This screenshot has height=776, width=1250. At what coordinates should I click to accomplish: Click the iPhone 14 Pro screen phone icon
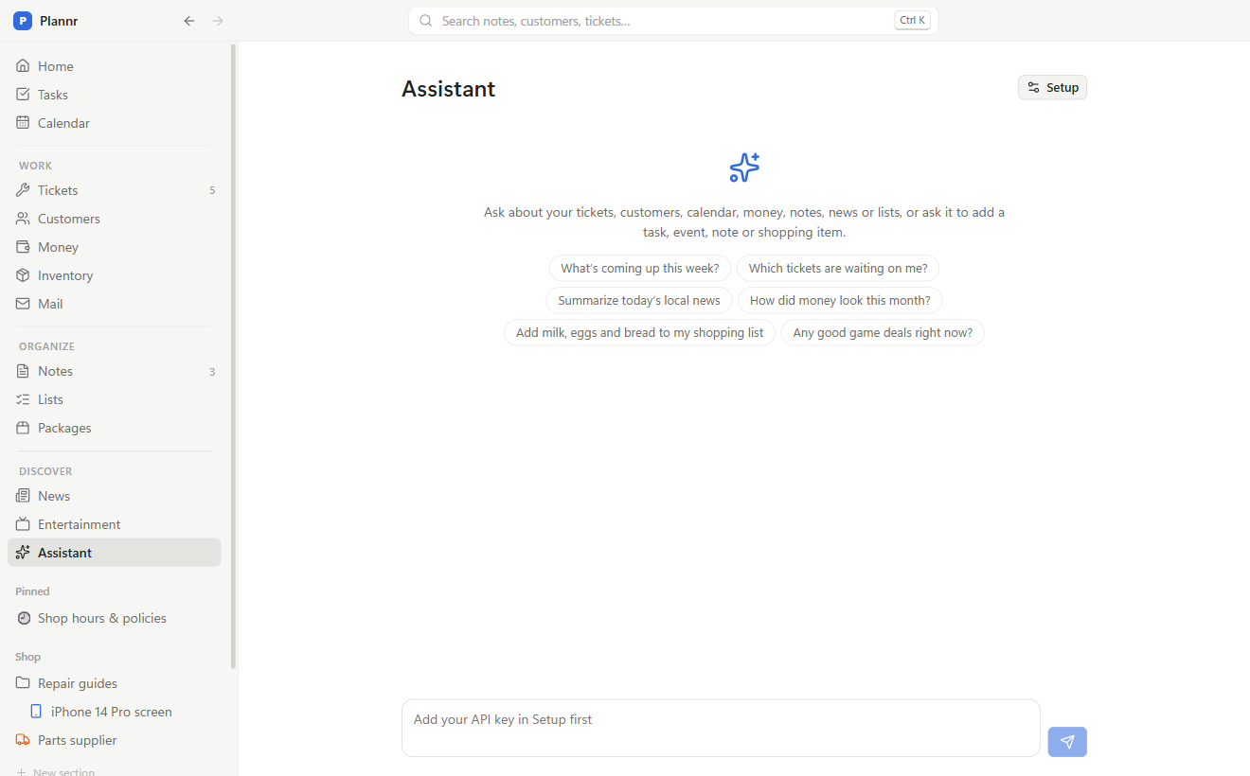(x=36, y=712)
